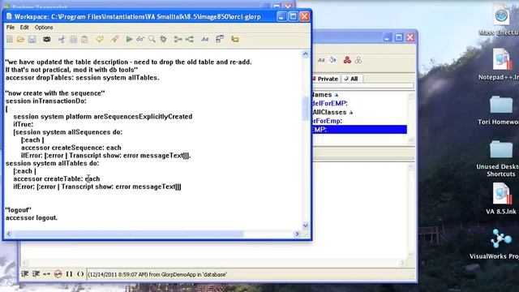Screen dimensions: 519x292
Task: Maximize the Workspace window
Action: (293, 16)
